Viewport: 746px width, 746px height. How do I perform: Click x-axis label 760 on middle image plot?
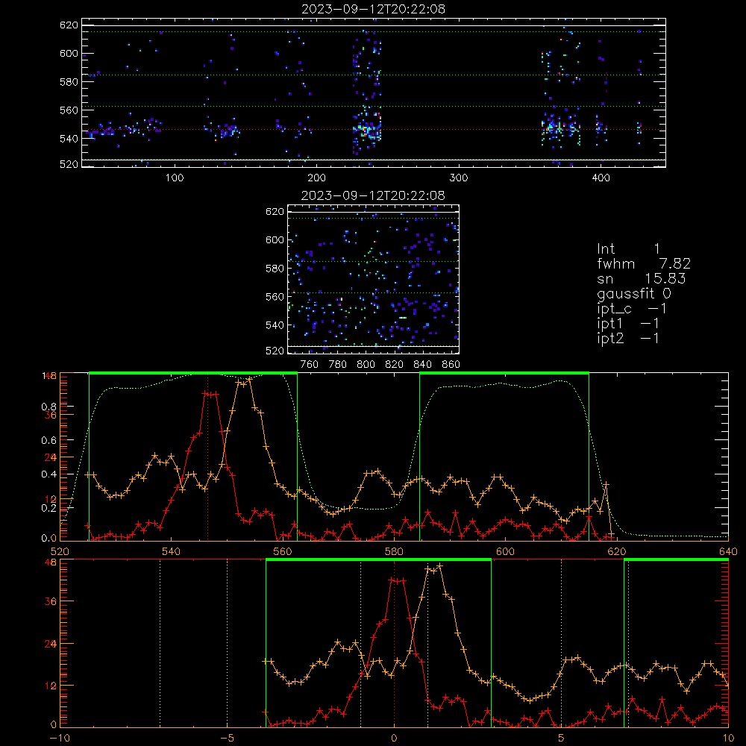[310, 365]
